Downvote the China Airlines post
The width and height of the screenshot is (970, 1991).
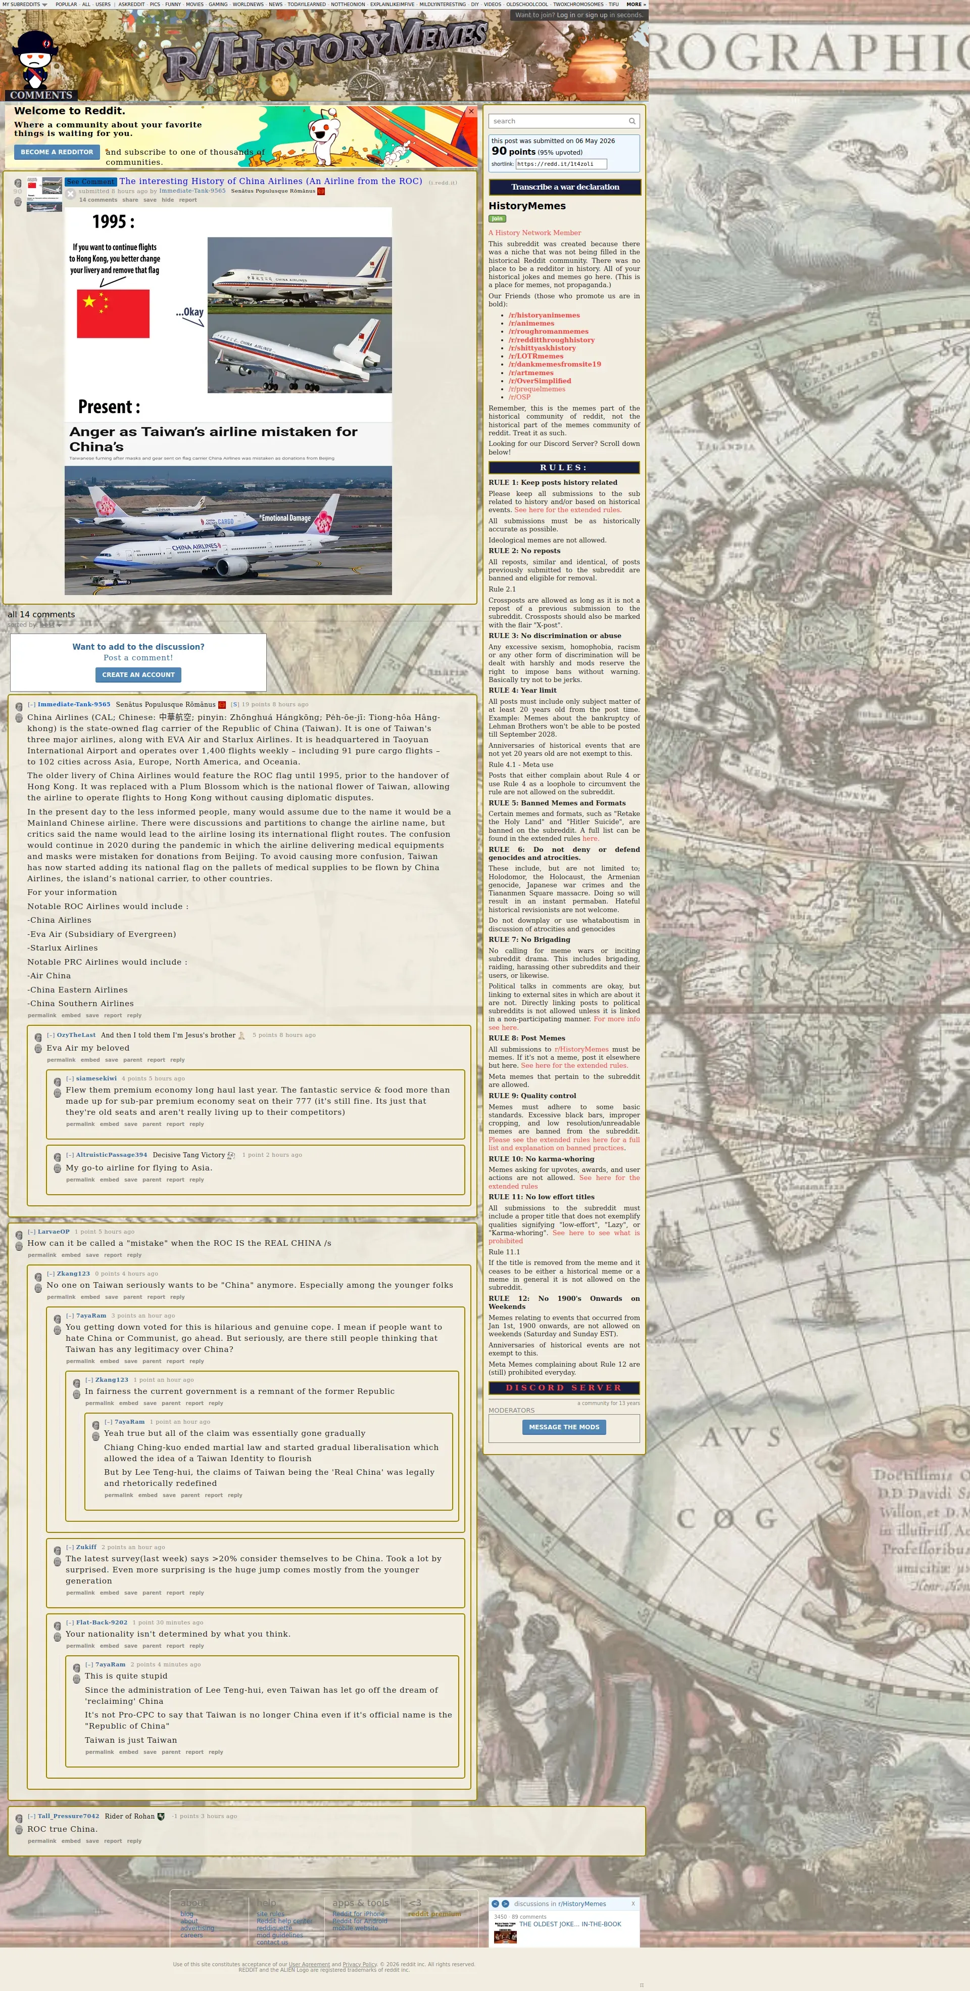pyautogui.click(x=18, y=202)
